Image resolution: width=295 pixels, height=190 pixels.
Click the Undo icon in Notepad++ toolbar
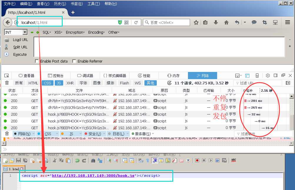77,160
